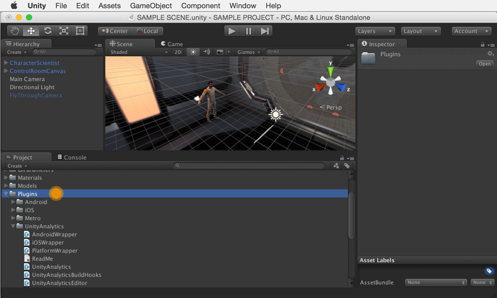Select the Move transform tool

click(31, 31)
